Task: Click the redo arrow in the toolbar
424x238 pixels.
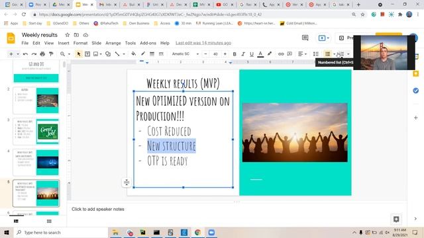Action: (x=34, y=54)
